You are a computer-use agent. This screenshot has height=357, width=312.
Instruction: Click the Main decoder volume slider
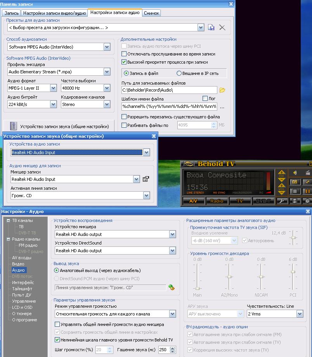coord(198,288)
